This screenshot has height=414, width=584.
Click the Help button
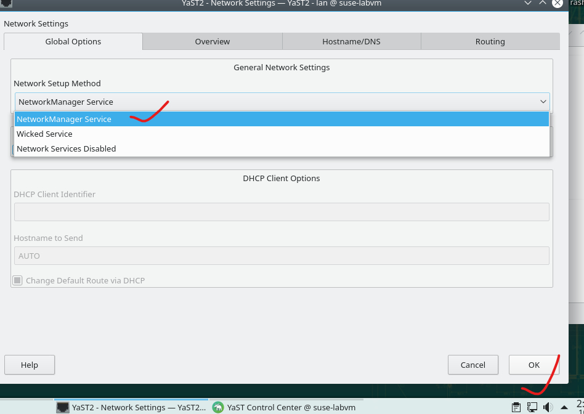(x=30, y=365)
